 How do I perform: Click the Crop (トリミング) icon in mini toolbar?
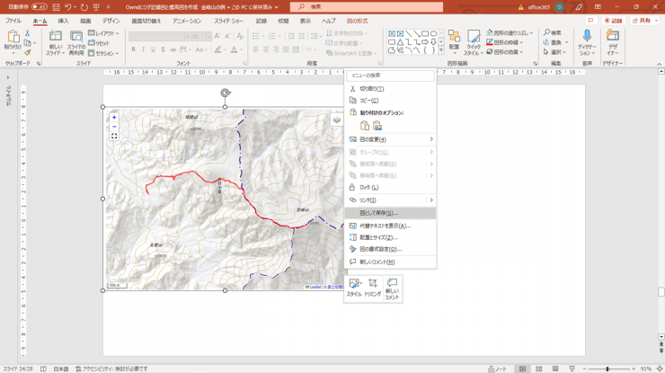coord(372,286)
